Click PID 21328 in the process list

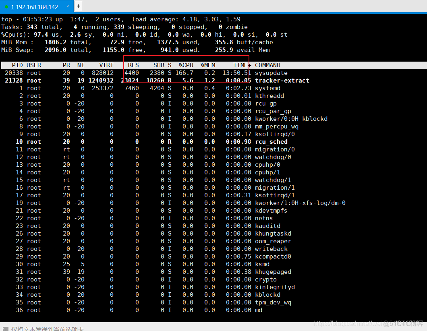[x=14, y=81]
